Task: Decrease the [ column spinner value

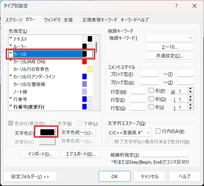Action: point(191,101)
